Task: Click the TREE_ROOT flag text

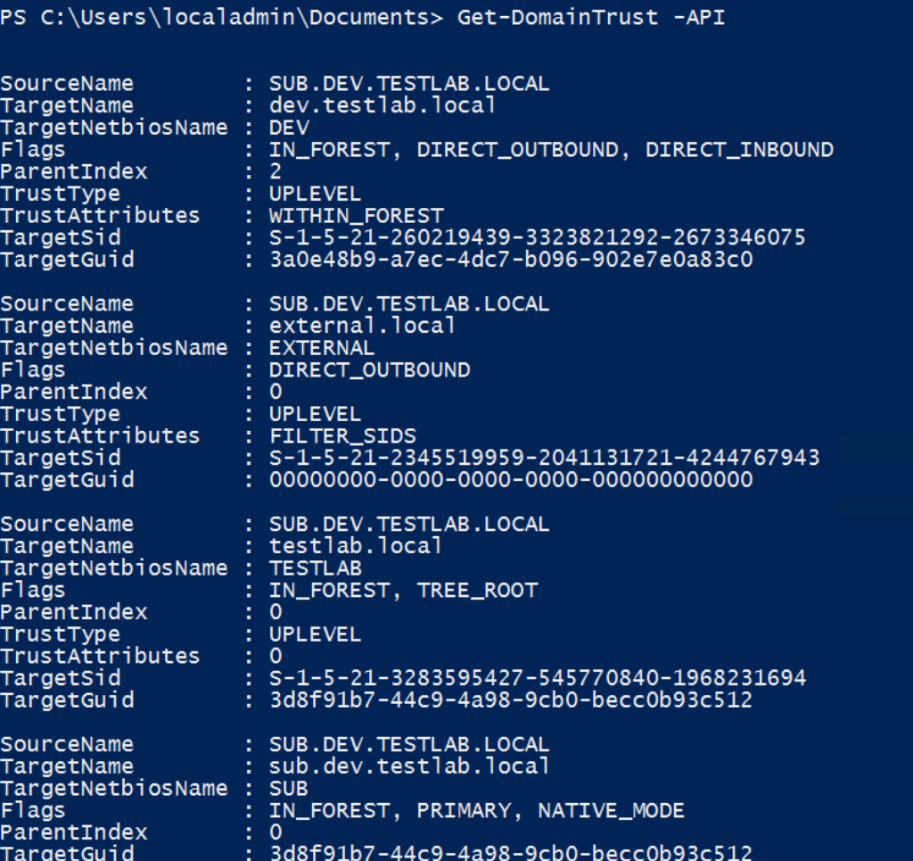Action: pyautogui.click(x=478, y=591)
